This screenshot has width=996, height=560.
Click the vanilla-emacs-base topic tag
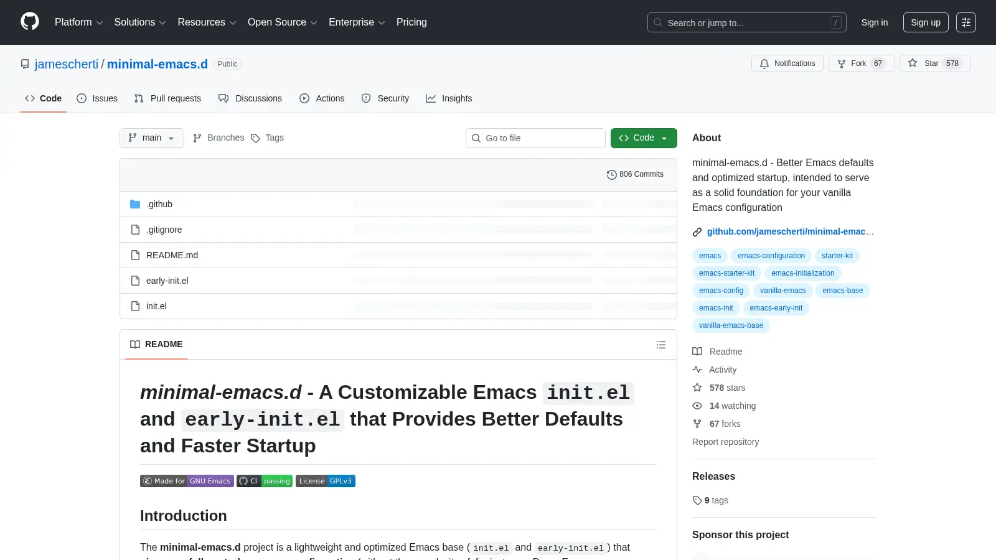(731, 325)
